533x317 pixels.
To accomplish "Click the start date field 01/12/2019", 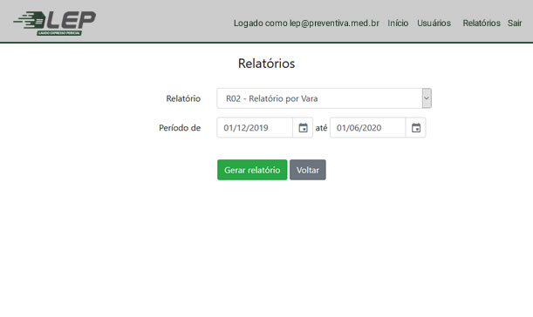I will point(255,128).
